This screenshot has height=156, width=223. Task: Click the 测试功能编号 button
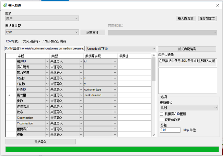(187, 49)
